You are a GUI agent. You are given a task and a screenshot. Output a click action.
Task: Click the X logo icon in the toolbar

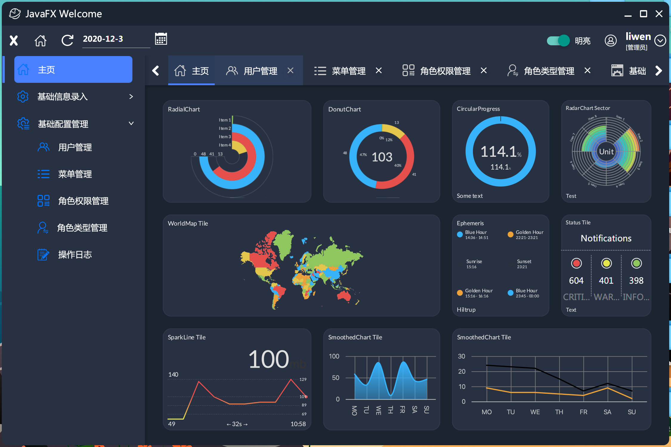(x=14, y=41)
